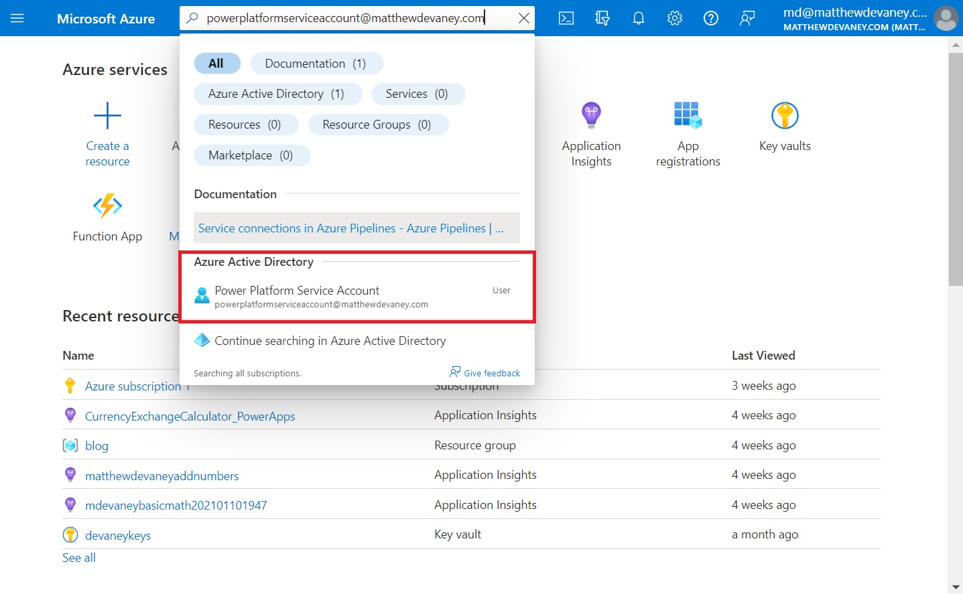The image size is (963, 594).
Task: Open the Notifications bell
Action: (x=638, y=18)
